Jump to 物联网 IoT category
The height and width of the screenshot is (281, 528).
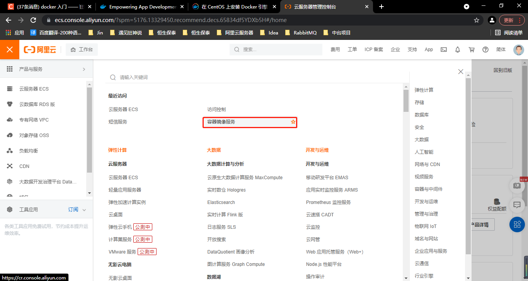(x=426, y=226)
